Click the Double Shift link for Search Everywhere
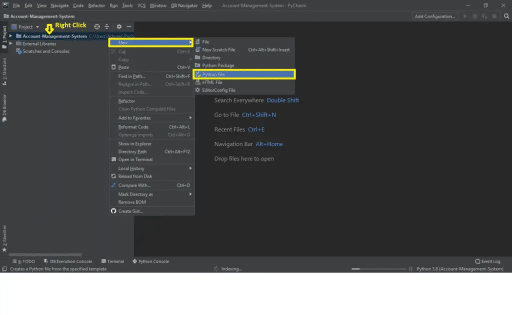This screenshot has width=512, height=315. coord(283,100)
